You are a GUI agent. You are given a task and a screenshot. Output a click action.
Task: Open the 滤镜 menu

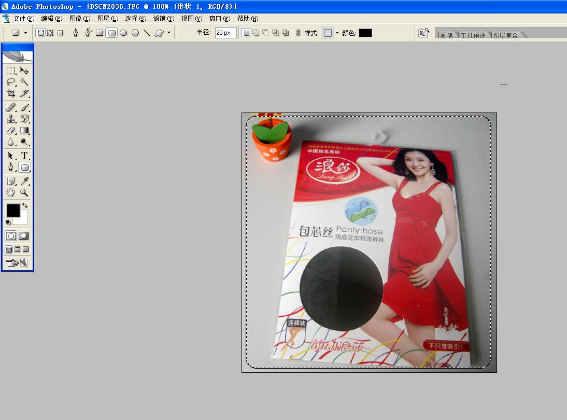click(163, 19)
